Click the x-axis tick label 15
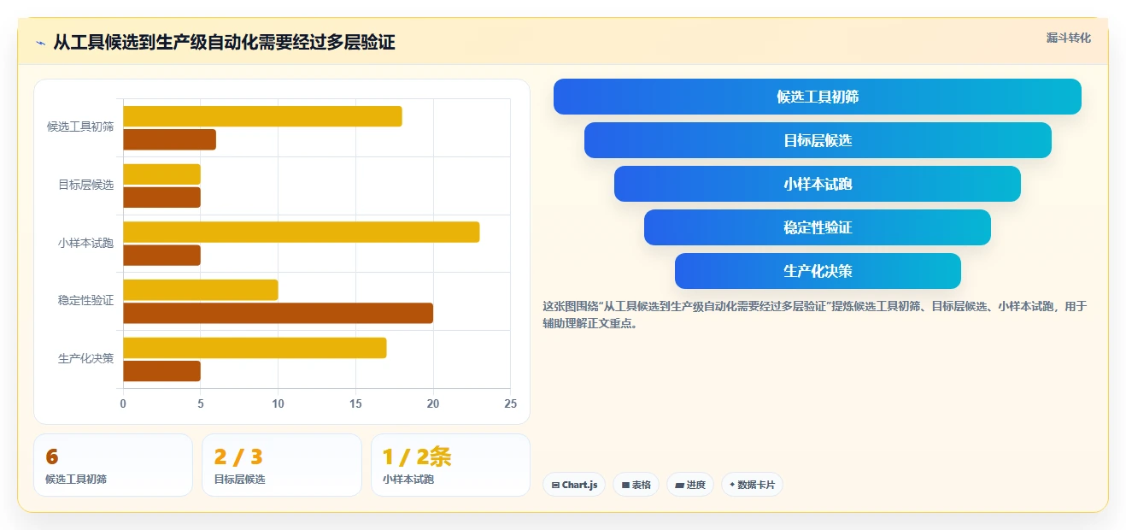 (x=355, y=403)
